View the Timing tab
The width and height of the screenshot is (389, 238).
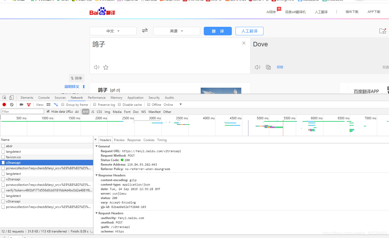(162, 140)
